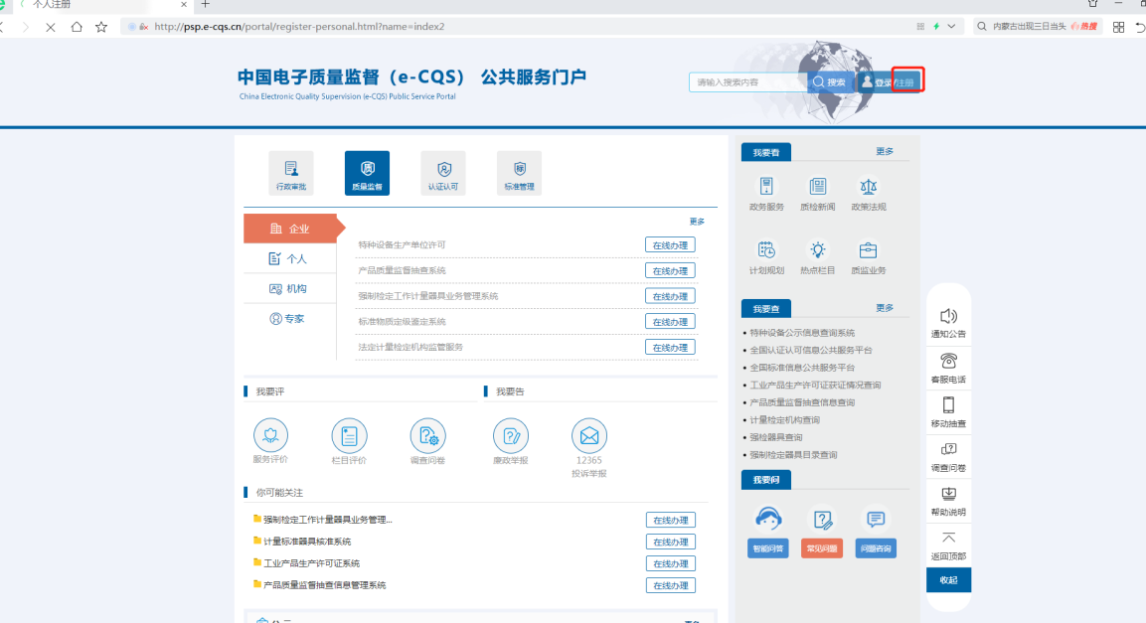
Task: Open the 12365 投诉举报 envelope icon
Action: pos(589,436)
